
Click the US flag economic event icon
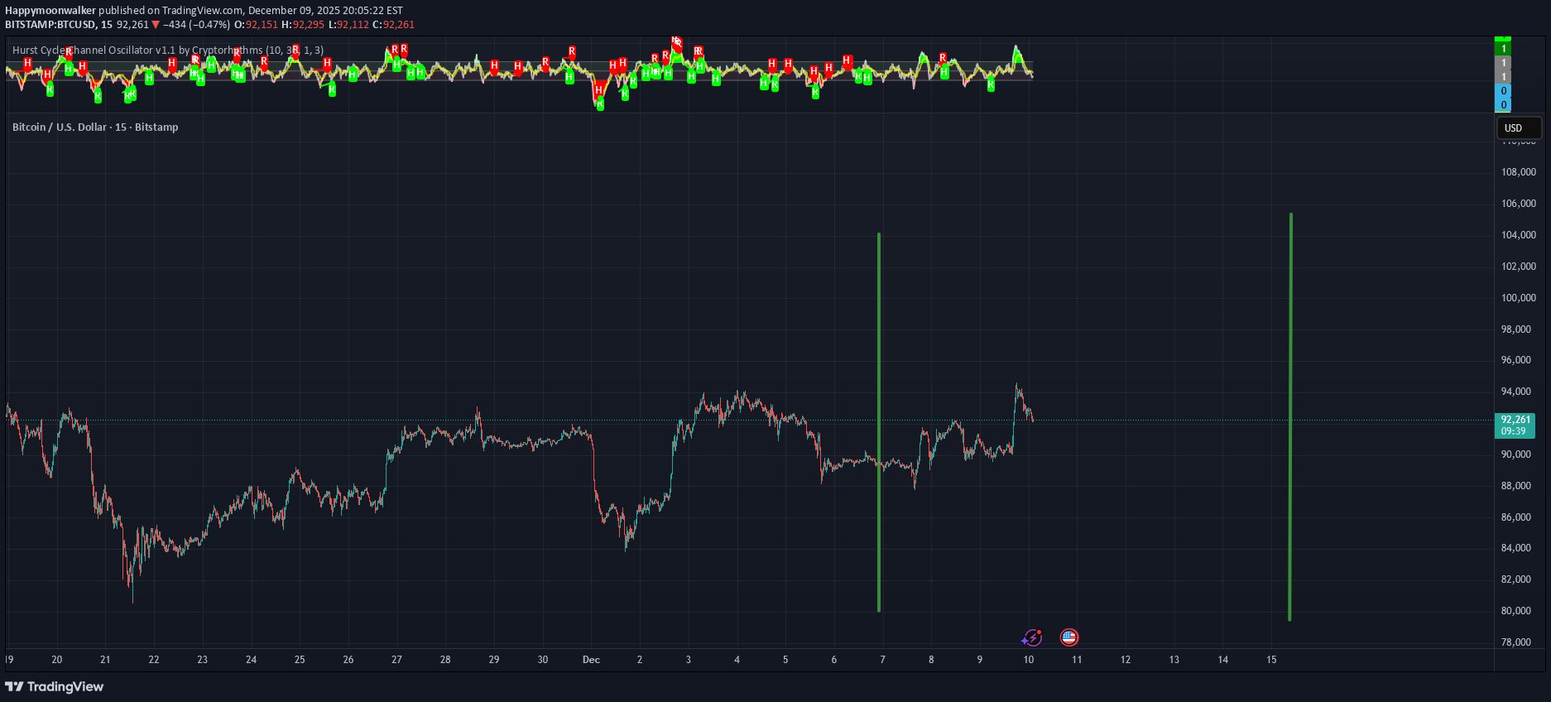click(1069, 637)
